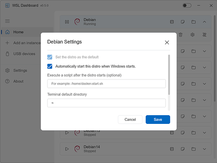Image resolution: width=217 pixels, height=163 pixels.
Task: Uncheck automatically start distro with Windows
Action: coord(50,66)
